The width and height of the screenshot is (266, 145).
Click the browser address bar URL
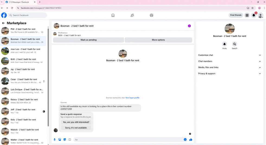[41, 8]
